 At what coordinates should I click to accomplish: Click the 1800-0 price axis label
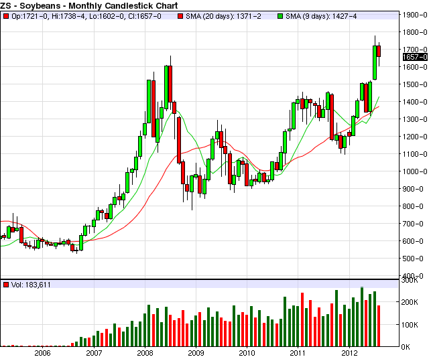tap(415, 32)
